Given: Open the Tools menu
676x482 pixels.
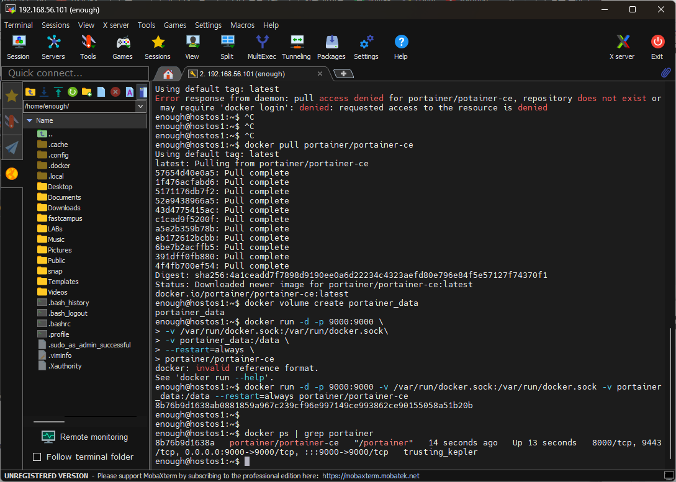Looking at the screenshot, I should [146, 25].
